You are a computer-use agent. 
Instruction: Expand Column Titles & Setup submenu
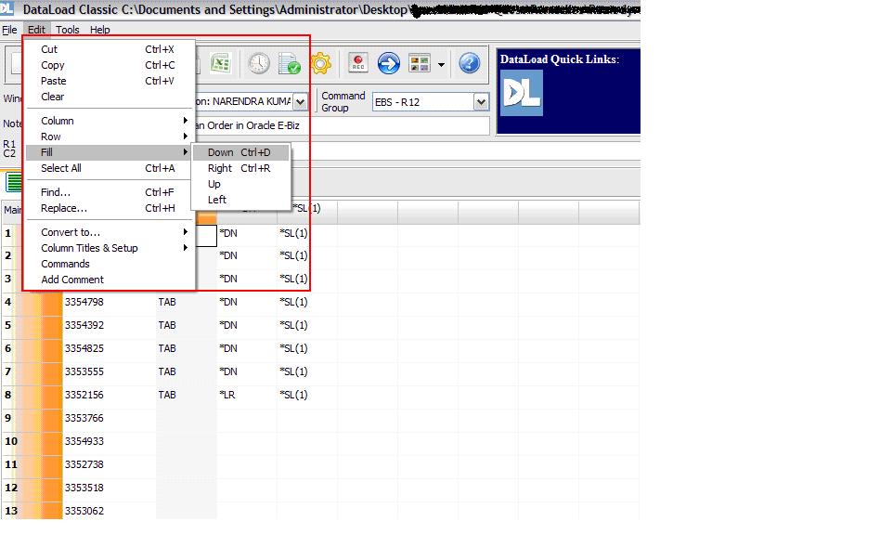(109, 249)
